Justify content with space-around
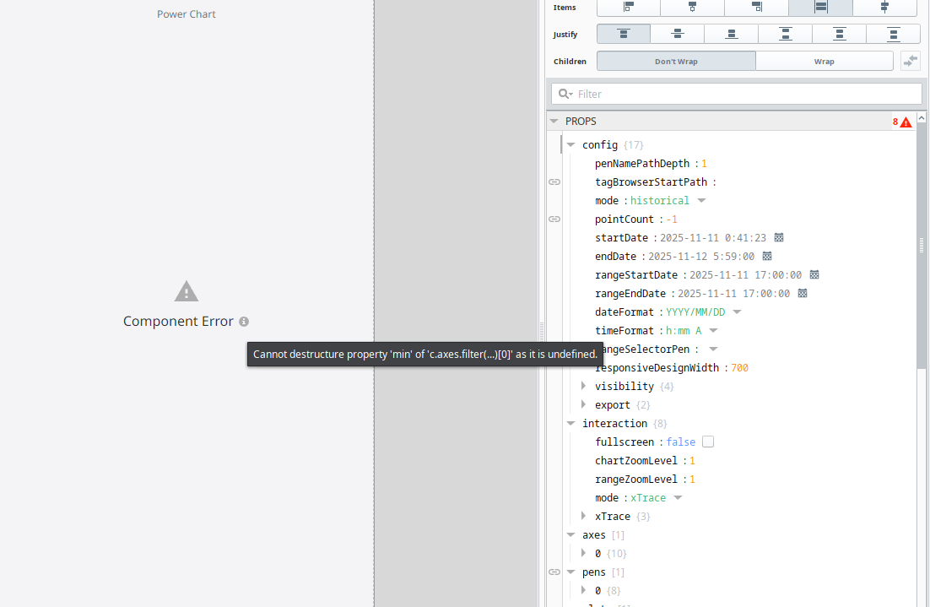930x607 pixels. [x=839, y=34]
